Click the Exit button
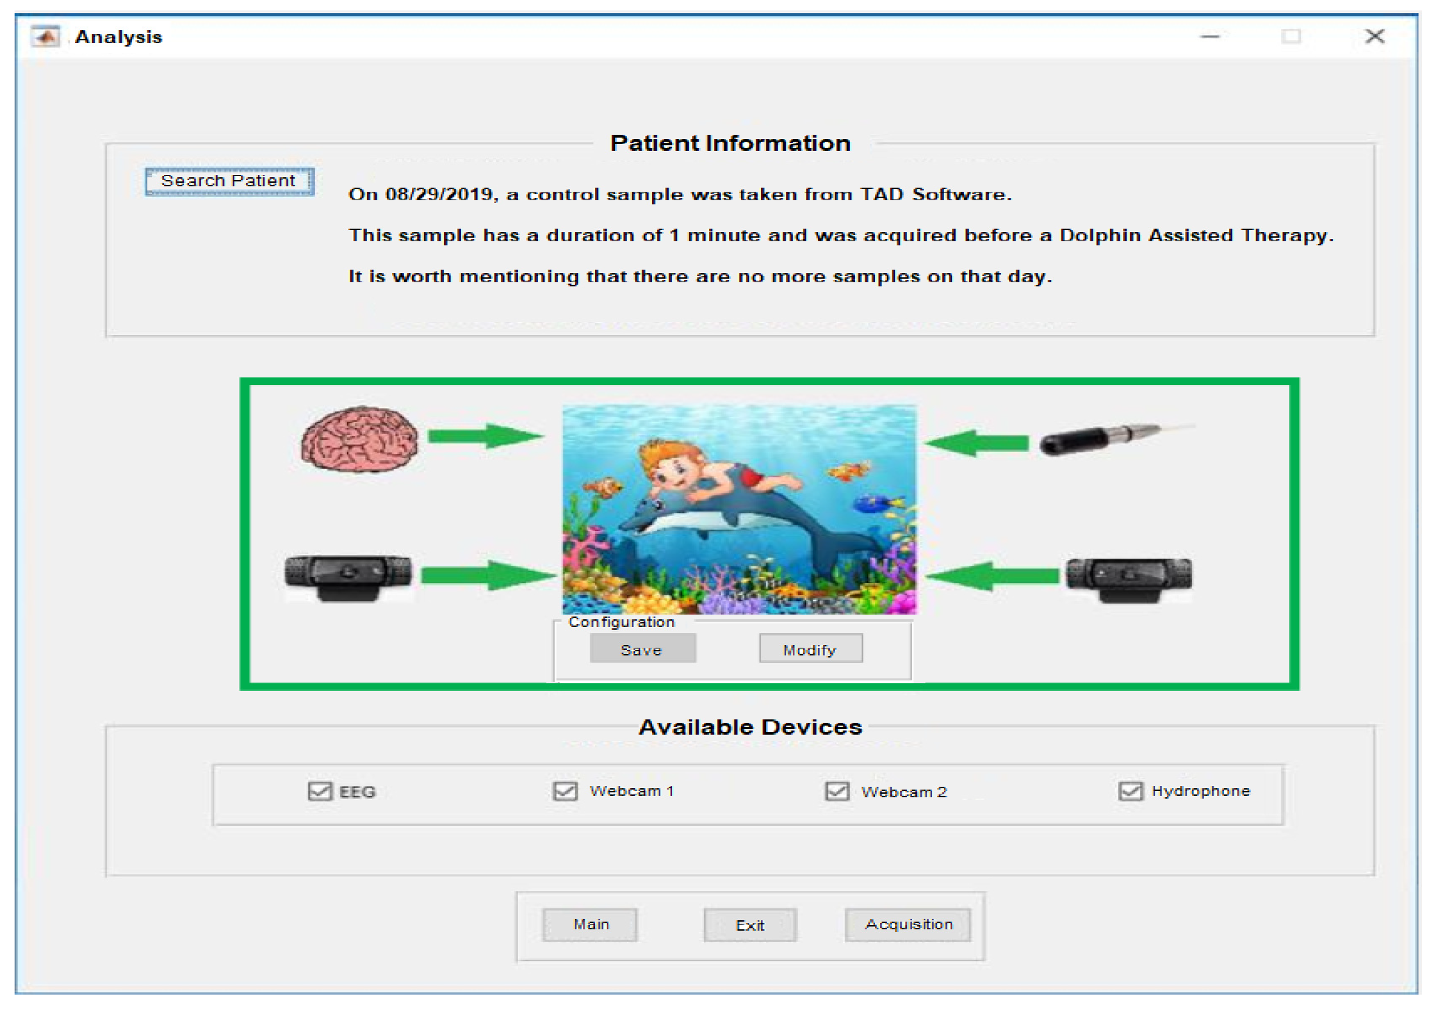 click(750, 924)
